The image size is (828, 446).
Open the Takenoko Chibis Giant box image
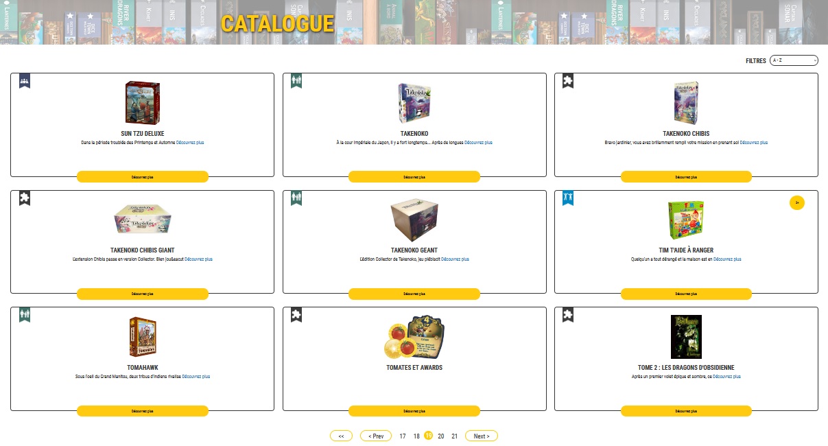(x=143, y=219)
